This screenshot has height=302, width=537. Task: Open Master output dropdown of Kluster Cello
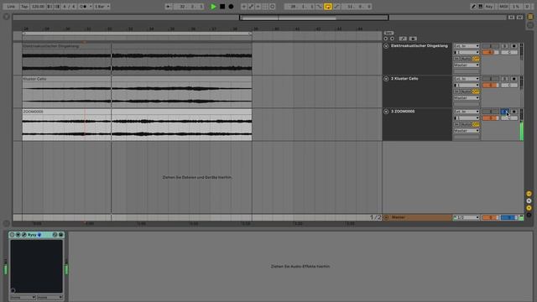point(467,98)
